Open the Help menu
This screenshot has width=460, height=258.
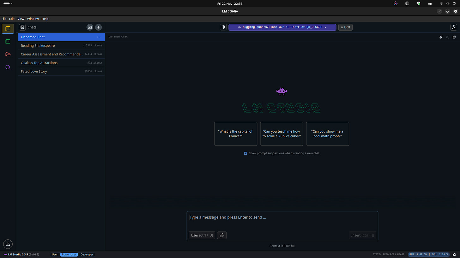click(45, 19)
